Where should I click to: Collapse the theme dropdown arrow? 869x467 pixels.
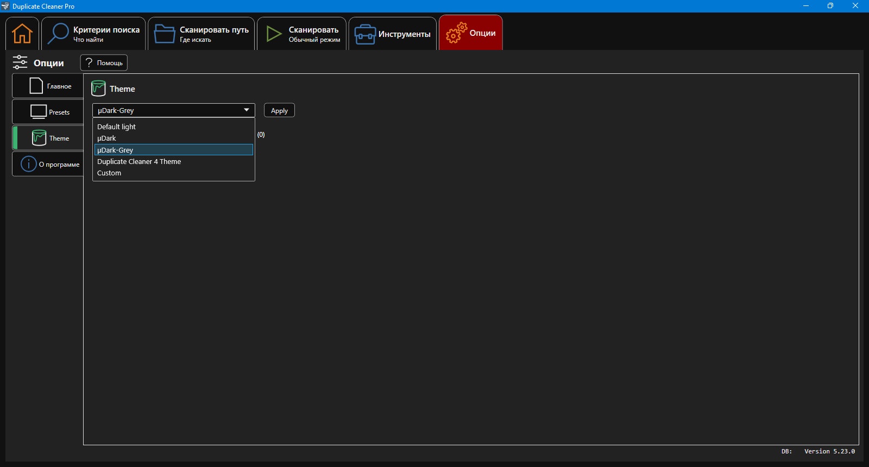tap(247, 110)
